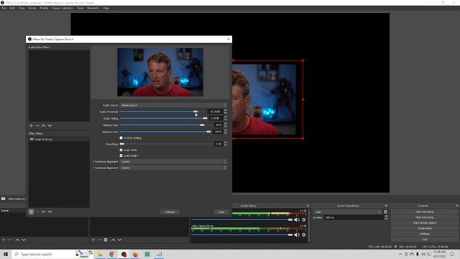The width and height of the screenshot is (460, 259).
Task: Open Video Capture Device mixer settings gear
Action: (303, 235)
